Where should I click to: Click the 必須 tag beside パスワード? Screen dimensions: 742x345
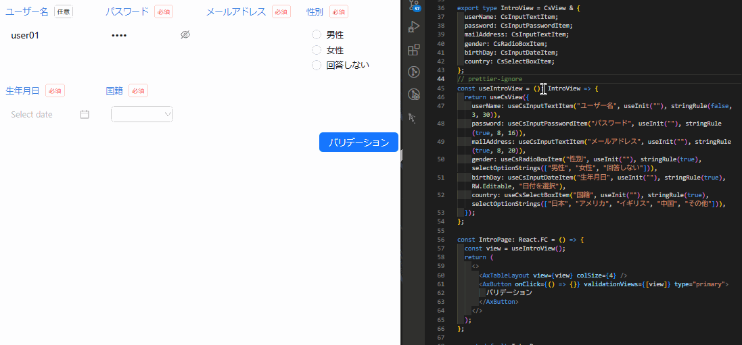[164, 12]
